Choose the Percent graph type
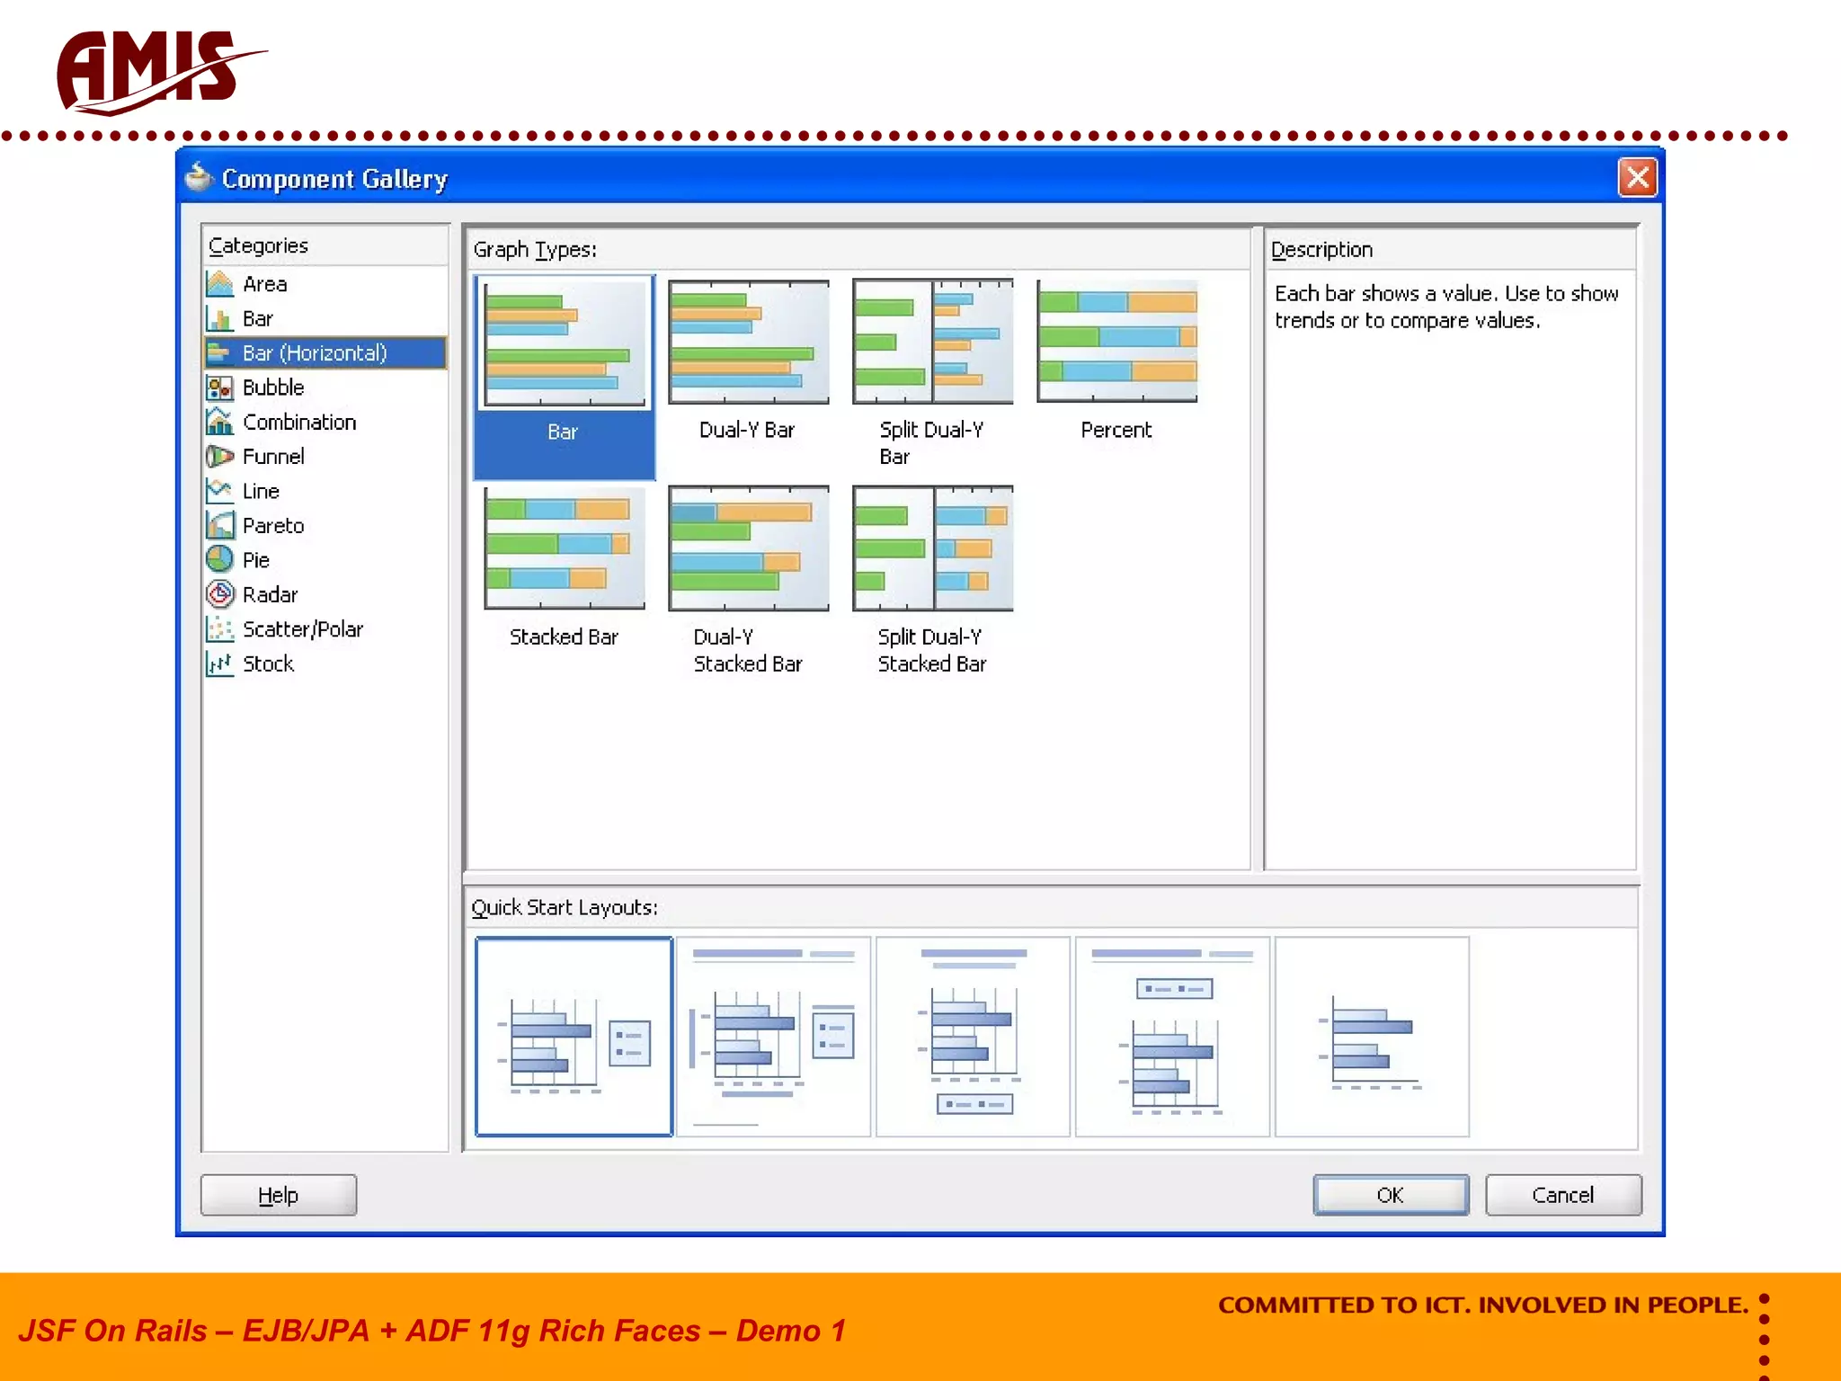The width and height of the screenshot is (1841, 1381). pyautogui.click(x=1116, y=343)
